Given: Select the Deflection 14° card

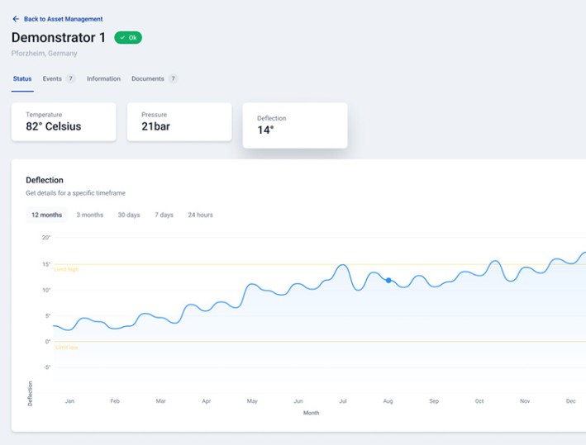Looking at the screenshot, I should coord(295,125).
